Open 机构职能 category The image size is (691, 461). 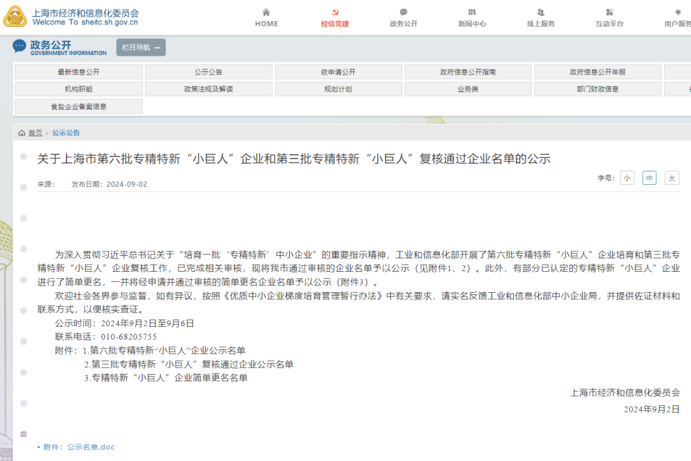click(79, 89)
